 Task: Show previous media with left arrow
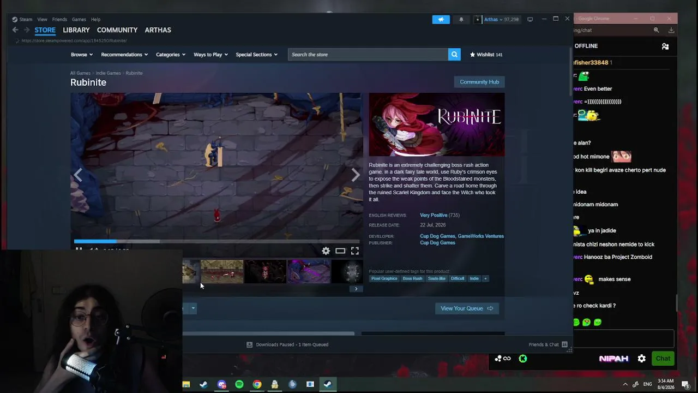(78, 175)
